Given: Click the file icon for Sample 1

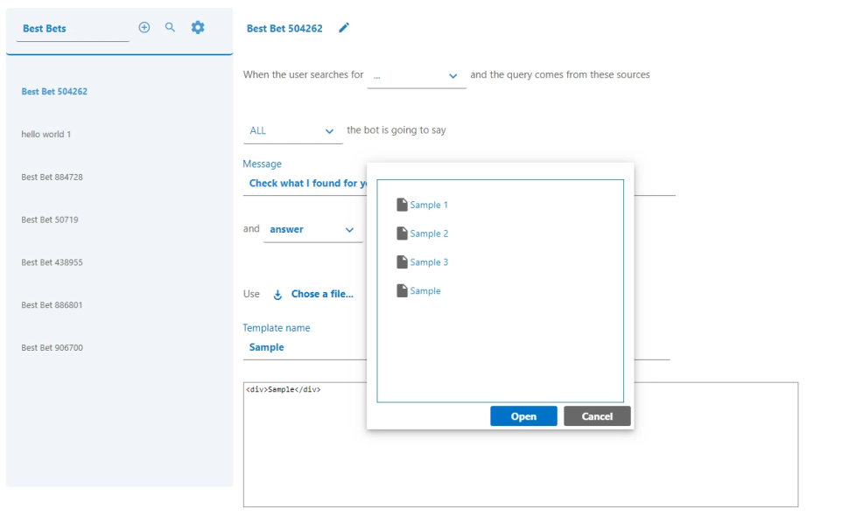Looking at the screenshot, I should tap(402, 205).
